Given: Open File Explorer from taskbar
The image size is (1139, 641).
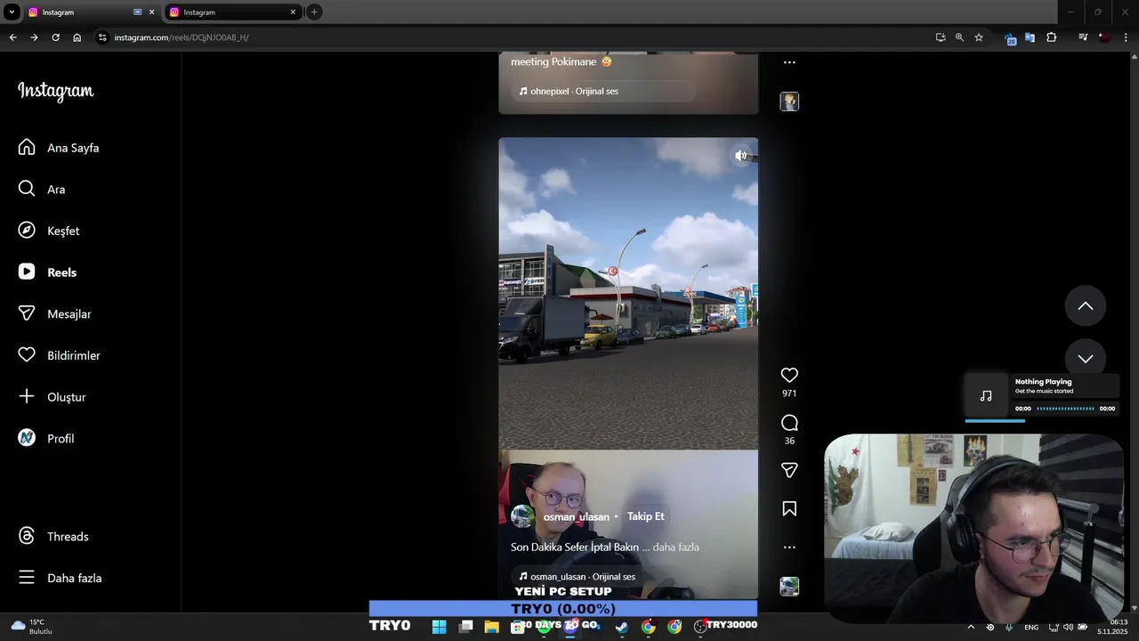Looking at the screenshot, I should [x=491, y=627].
